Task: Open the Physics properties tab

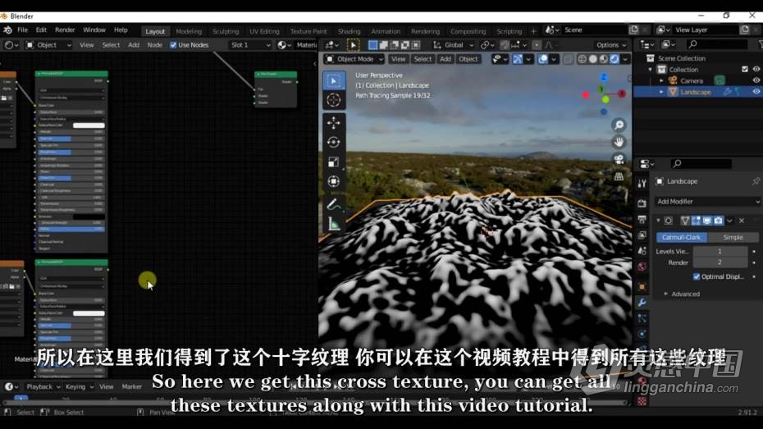Action: [642, 334]
